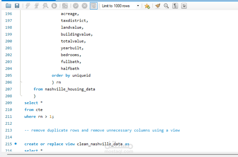The image size is (238, 157).
Task: Click halfbath on line 204
Action: coord(70,68)
